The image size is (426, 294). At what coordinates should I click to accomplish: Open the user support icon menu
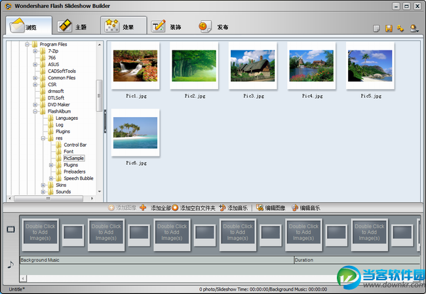point(414,29)
